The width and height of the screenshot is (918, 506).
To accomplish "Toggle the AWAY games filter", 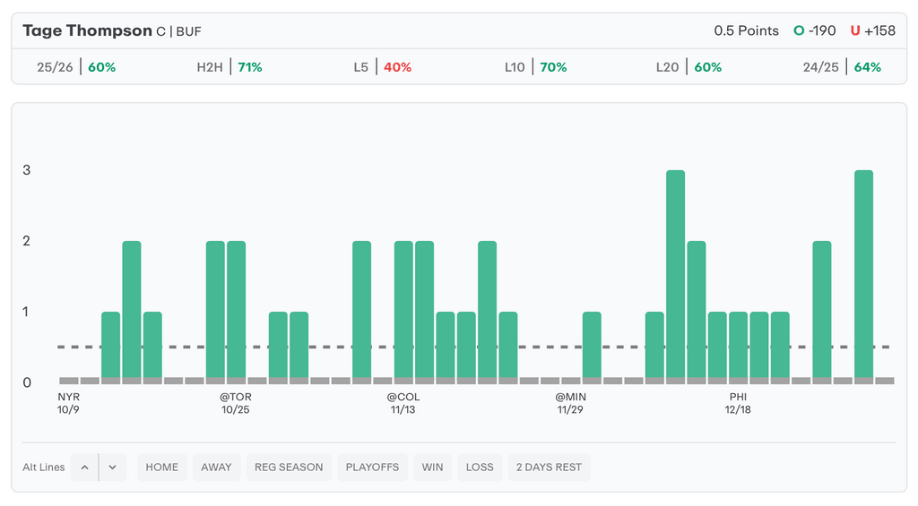I will click(216, 467).
